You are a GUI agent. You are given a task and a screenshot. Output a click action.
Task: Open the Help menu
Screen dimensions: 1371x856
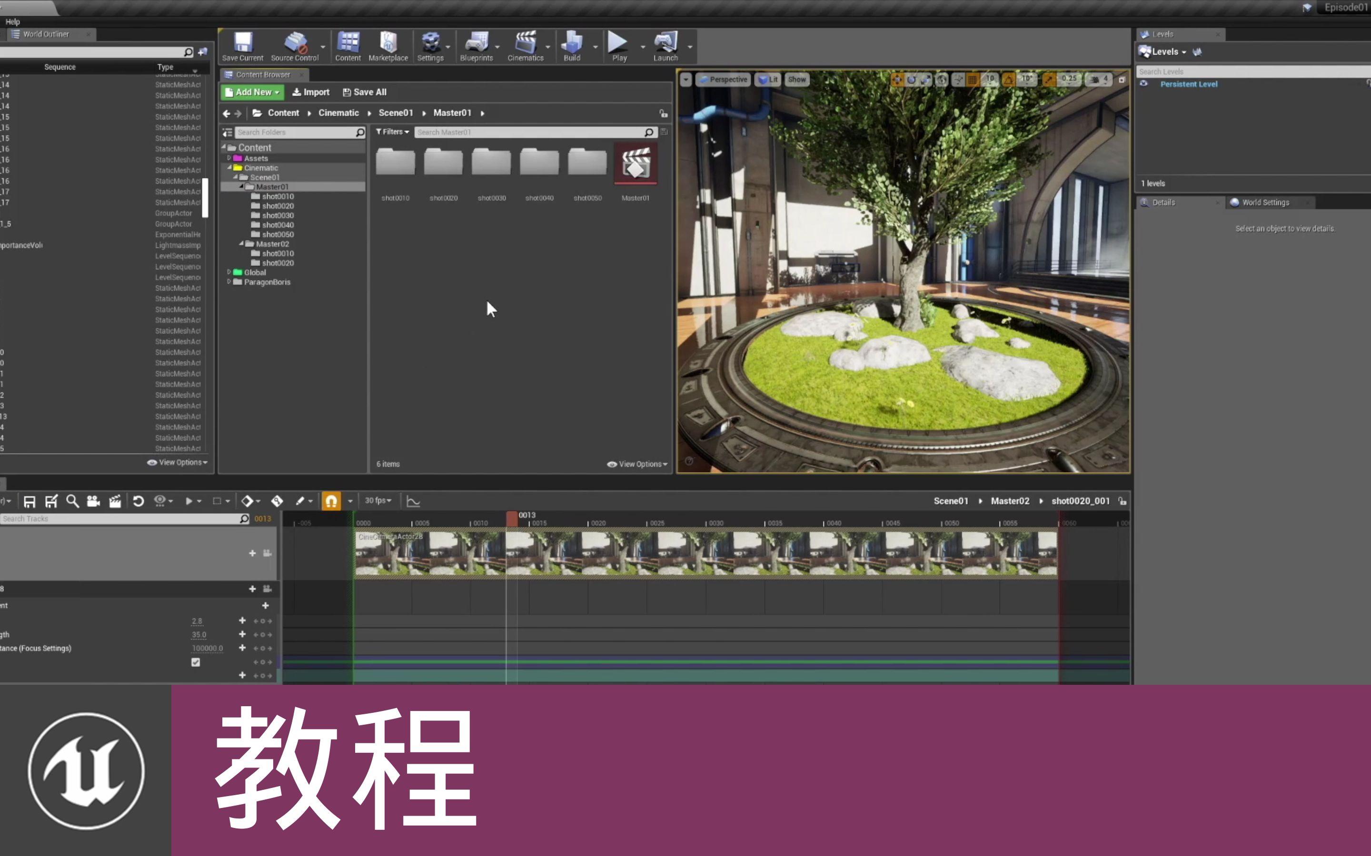[x=12, y=21]
